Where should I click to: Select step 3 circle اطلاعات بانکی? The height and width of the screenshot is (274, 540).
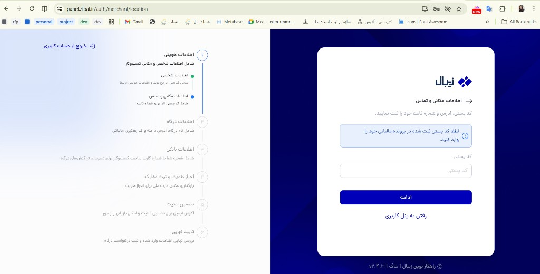(202, 150)
